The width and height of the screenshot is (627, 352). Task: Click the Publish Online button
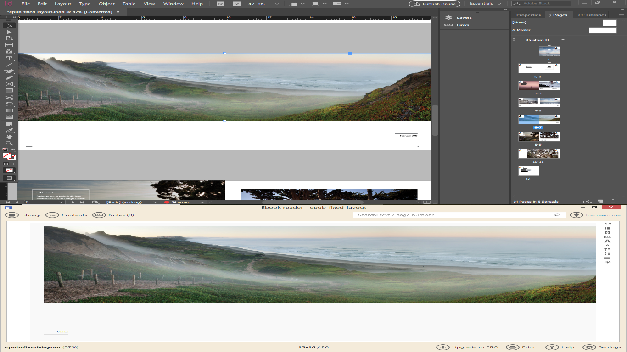[x=435, y=4]
